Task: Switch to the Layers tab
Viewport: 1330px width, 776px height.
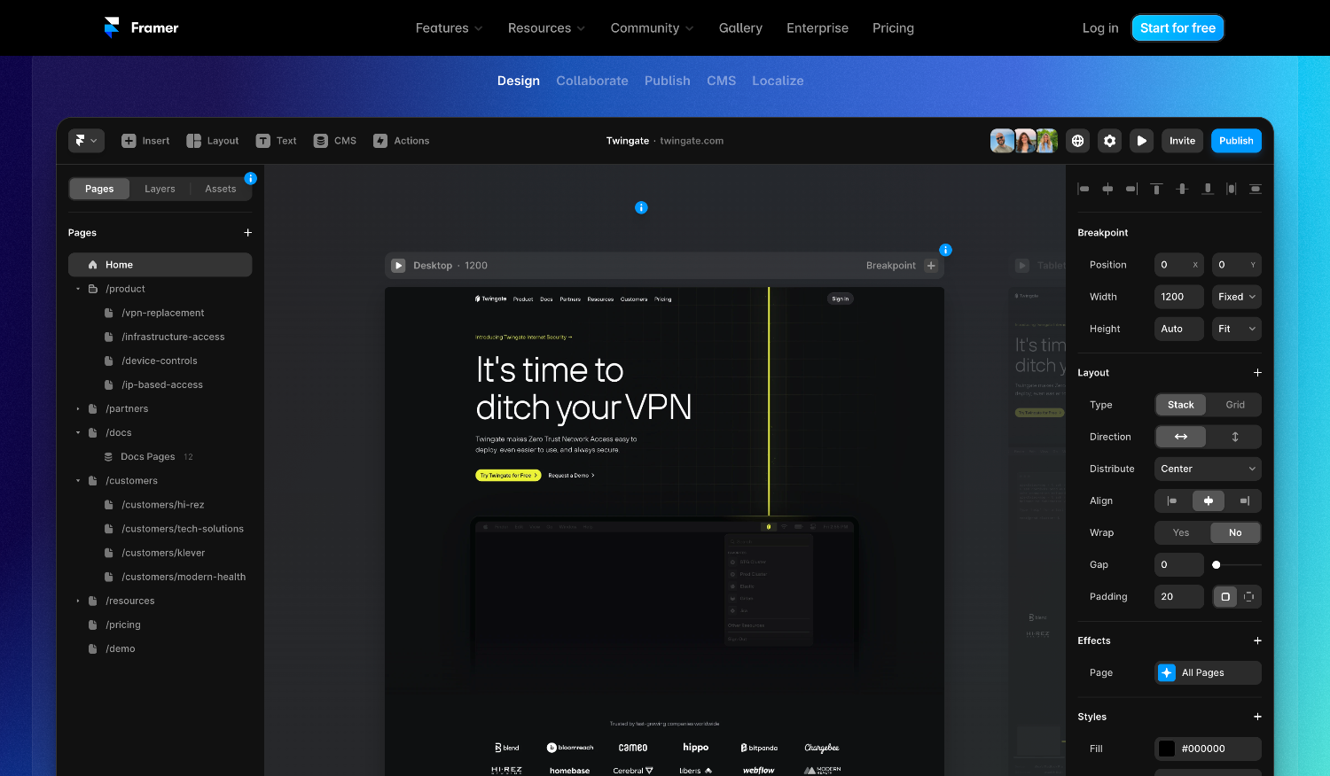Action: [160, 189]
